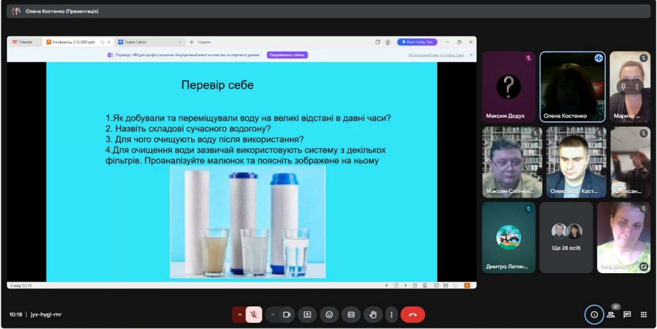Click the share screen (present now) icon
The image size is (657, 329).
(x=307, y=314)
